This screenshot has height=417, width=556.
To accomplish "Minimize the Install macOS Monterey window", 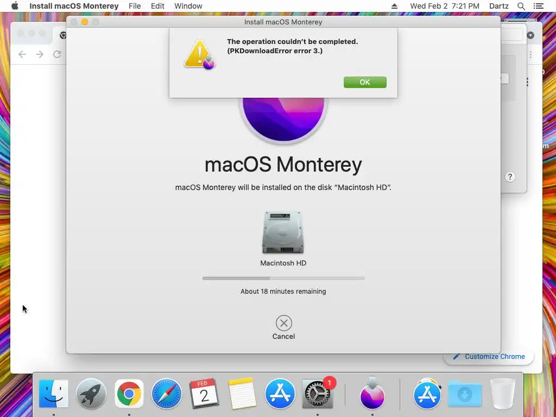I will click(85, 22).
